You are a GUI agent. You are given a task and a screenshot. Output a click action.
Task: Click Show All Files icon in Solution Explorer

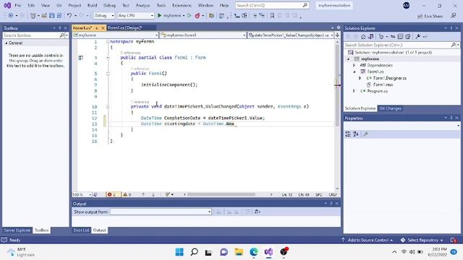[408, 37]
